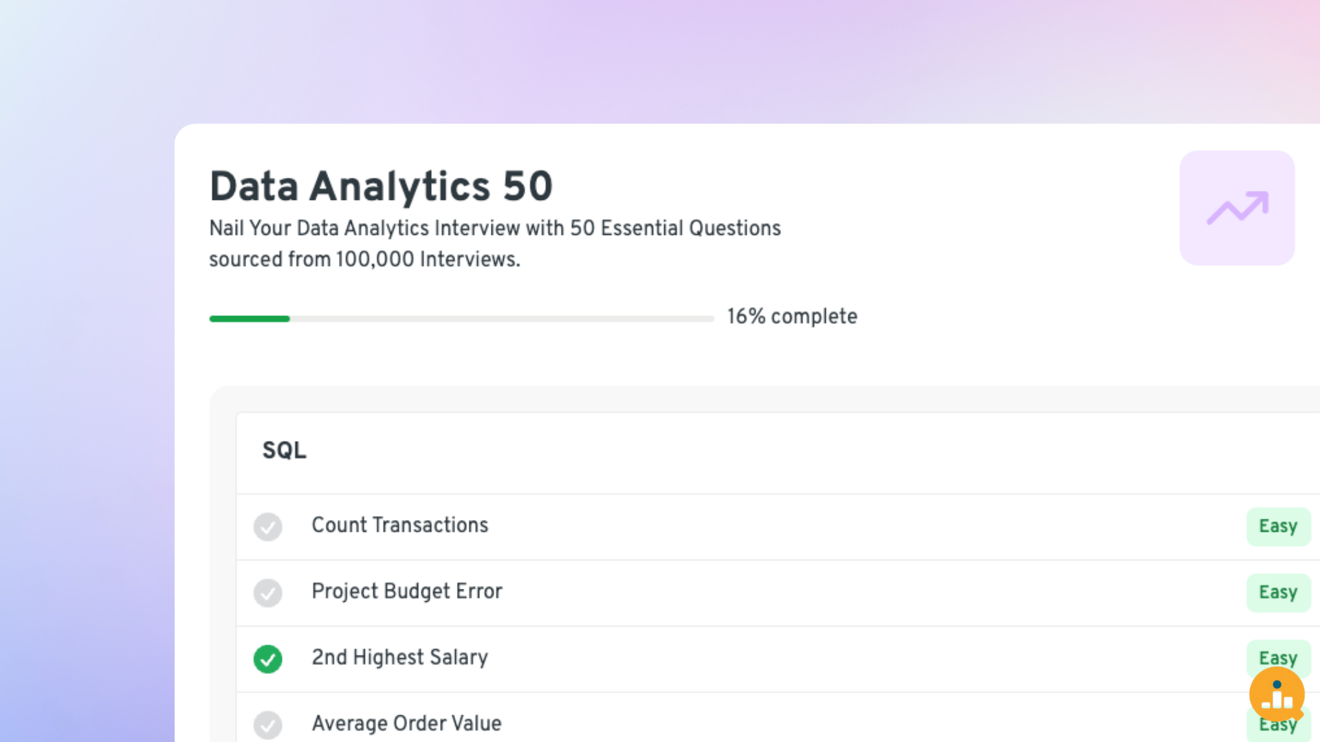Toggle the Average Order Value completion checkmark

[267, 725]
